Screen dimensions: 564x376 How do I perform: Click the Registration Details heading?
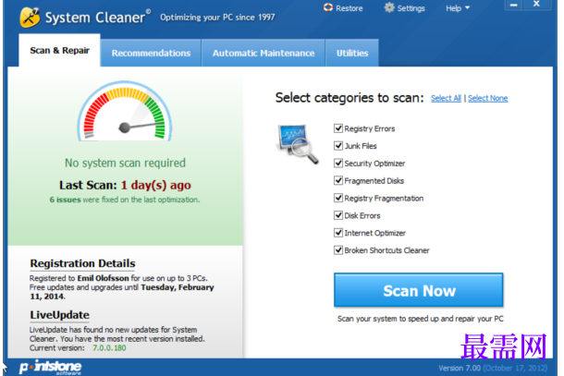82,263
